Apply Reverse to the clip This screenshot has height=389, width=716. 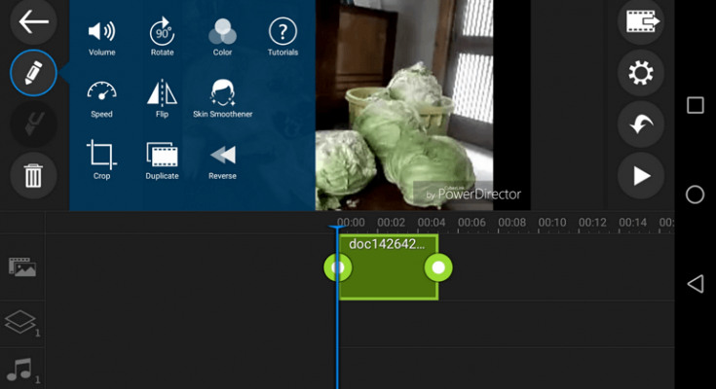222,159
